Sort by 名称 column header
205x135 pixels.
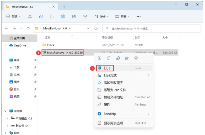(x=48, y=38)
